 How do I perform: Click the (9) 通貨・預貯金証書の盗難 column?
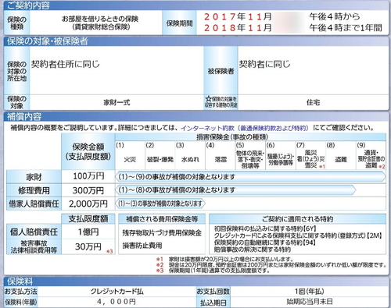click(371, 155)
